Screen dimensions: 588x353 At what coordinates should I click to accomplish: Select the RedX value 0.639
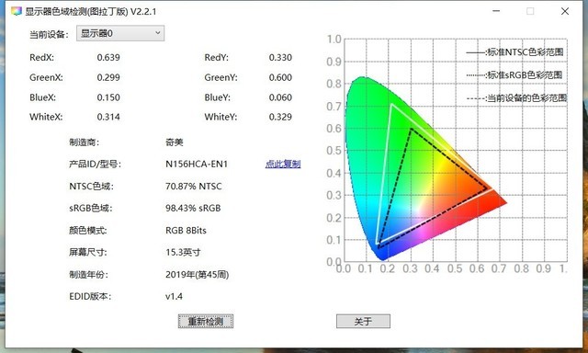coord(108,57)
